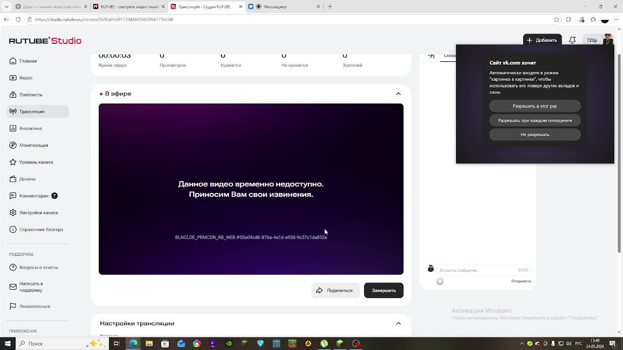Viewport: 623px width, 350px height.
Task: Collapse the Настройки трансляции section
Action: (x=398, y=323)
